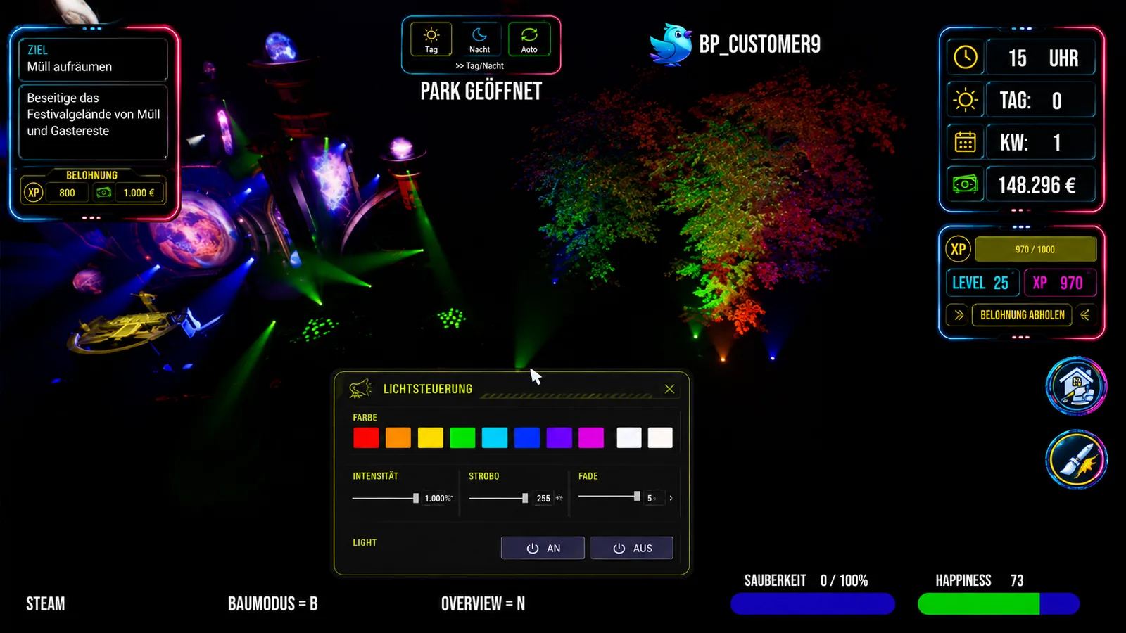The height and width of the screenshot is (633, 1126).
Task: Enable Auto day/night cycle
Action: tap(529, 39)
